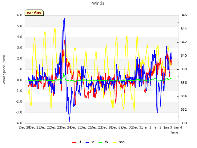Click the 6.0 left axis tick label
197x148 pixels.
(19, 15)
